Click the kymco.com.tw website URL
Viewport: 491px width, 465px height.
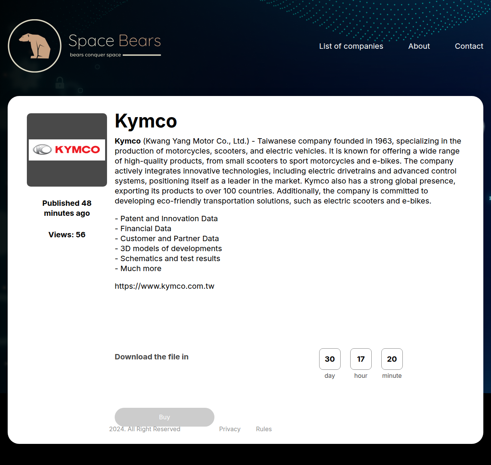tap(164, 286)
